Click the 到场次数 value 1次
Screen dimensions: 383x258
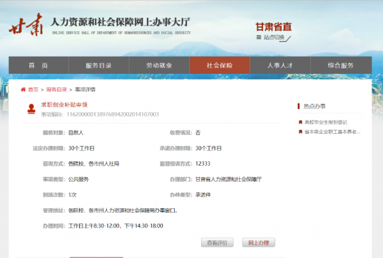pyautogui.click(x=72, y=195)
